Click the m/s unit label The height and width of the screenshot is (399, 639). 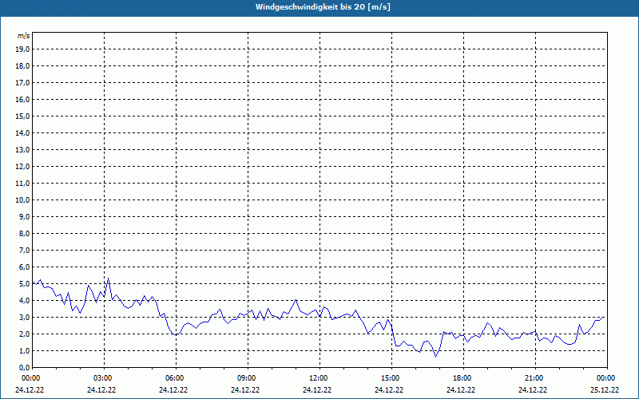[24, 36]
